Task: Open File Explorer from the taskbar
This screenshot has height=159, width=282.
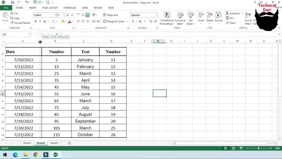Action: point(26,155)
